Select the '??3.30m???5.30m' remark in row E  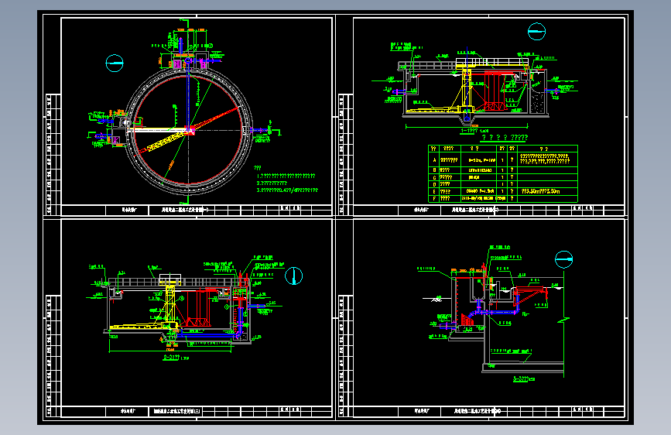540,191
